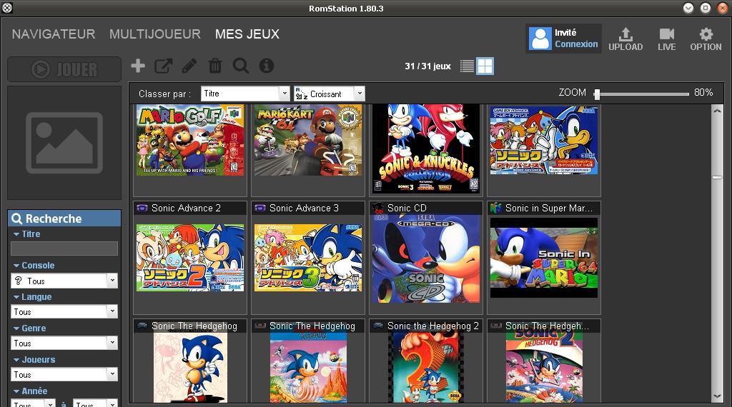Open OPTION settings gear
732x407 pixels.
coord(706,39)
